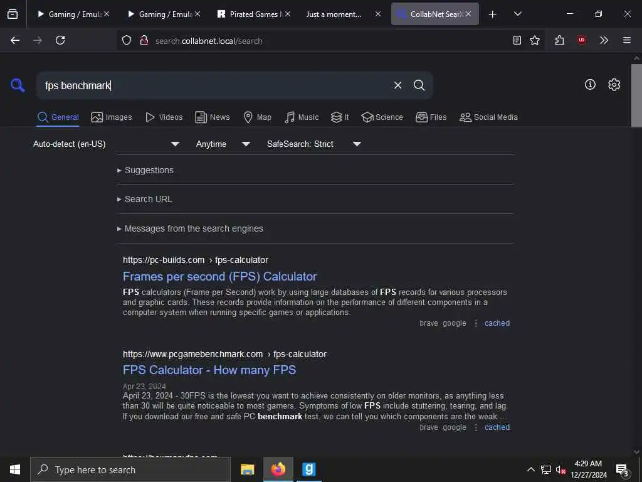This screenshot has height=482, width=642.
Task: List all tabs dropdown arrow
Action: point(517,14)
